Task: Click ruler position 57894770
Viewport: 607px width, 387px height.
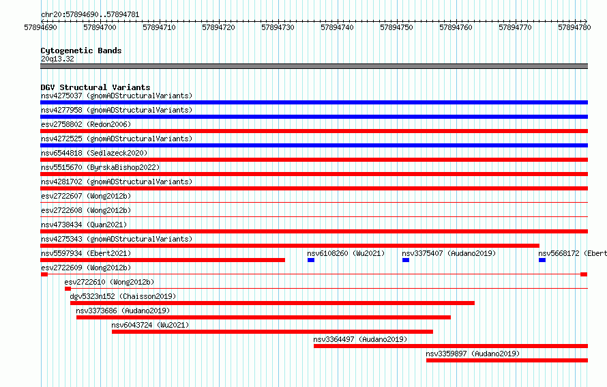Action: 515,27
